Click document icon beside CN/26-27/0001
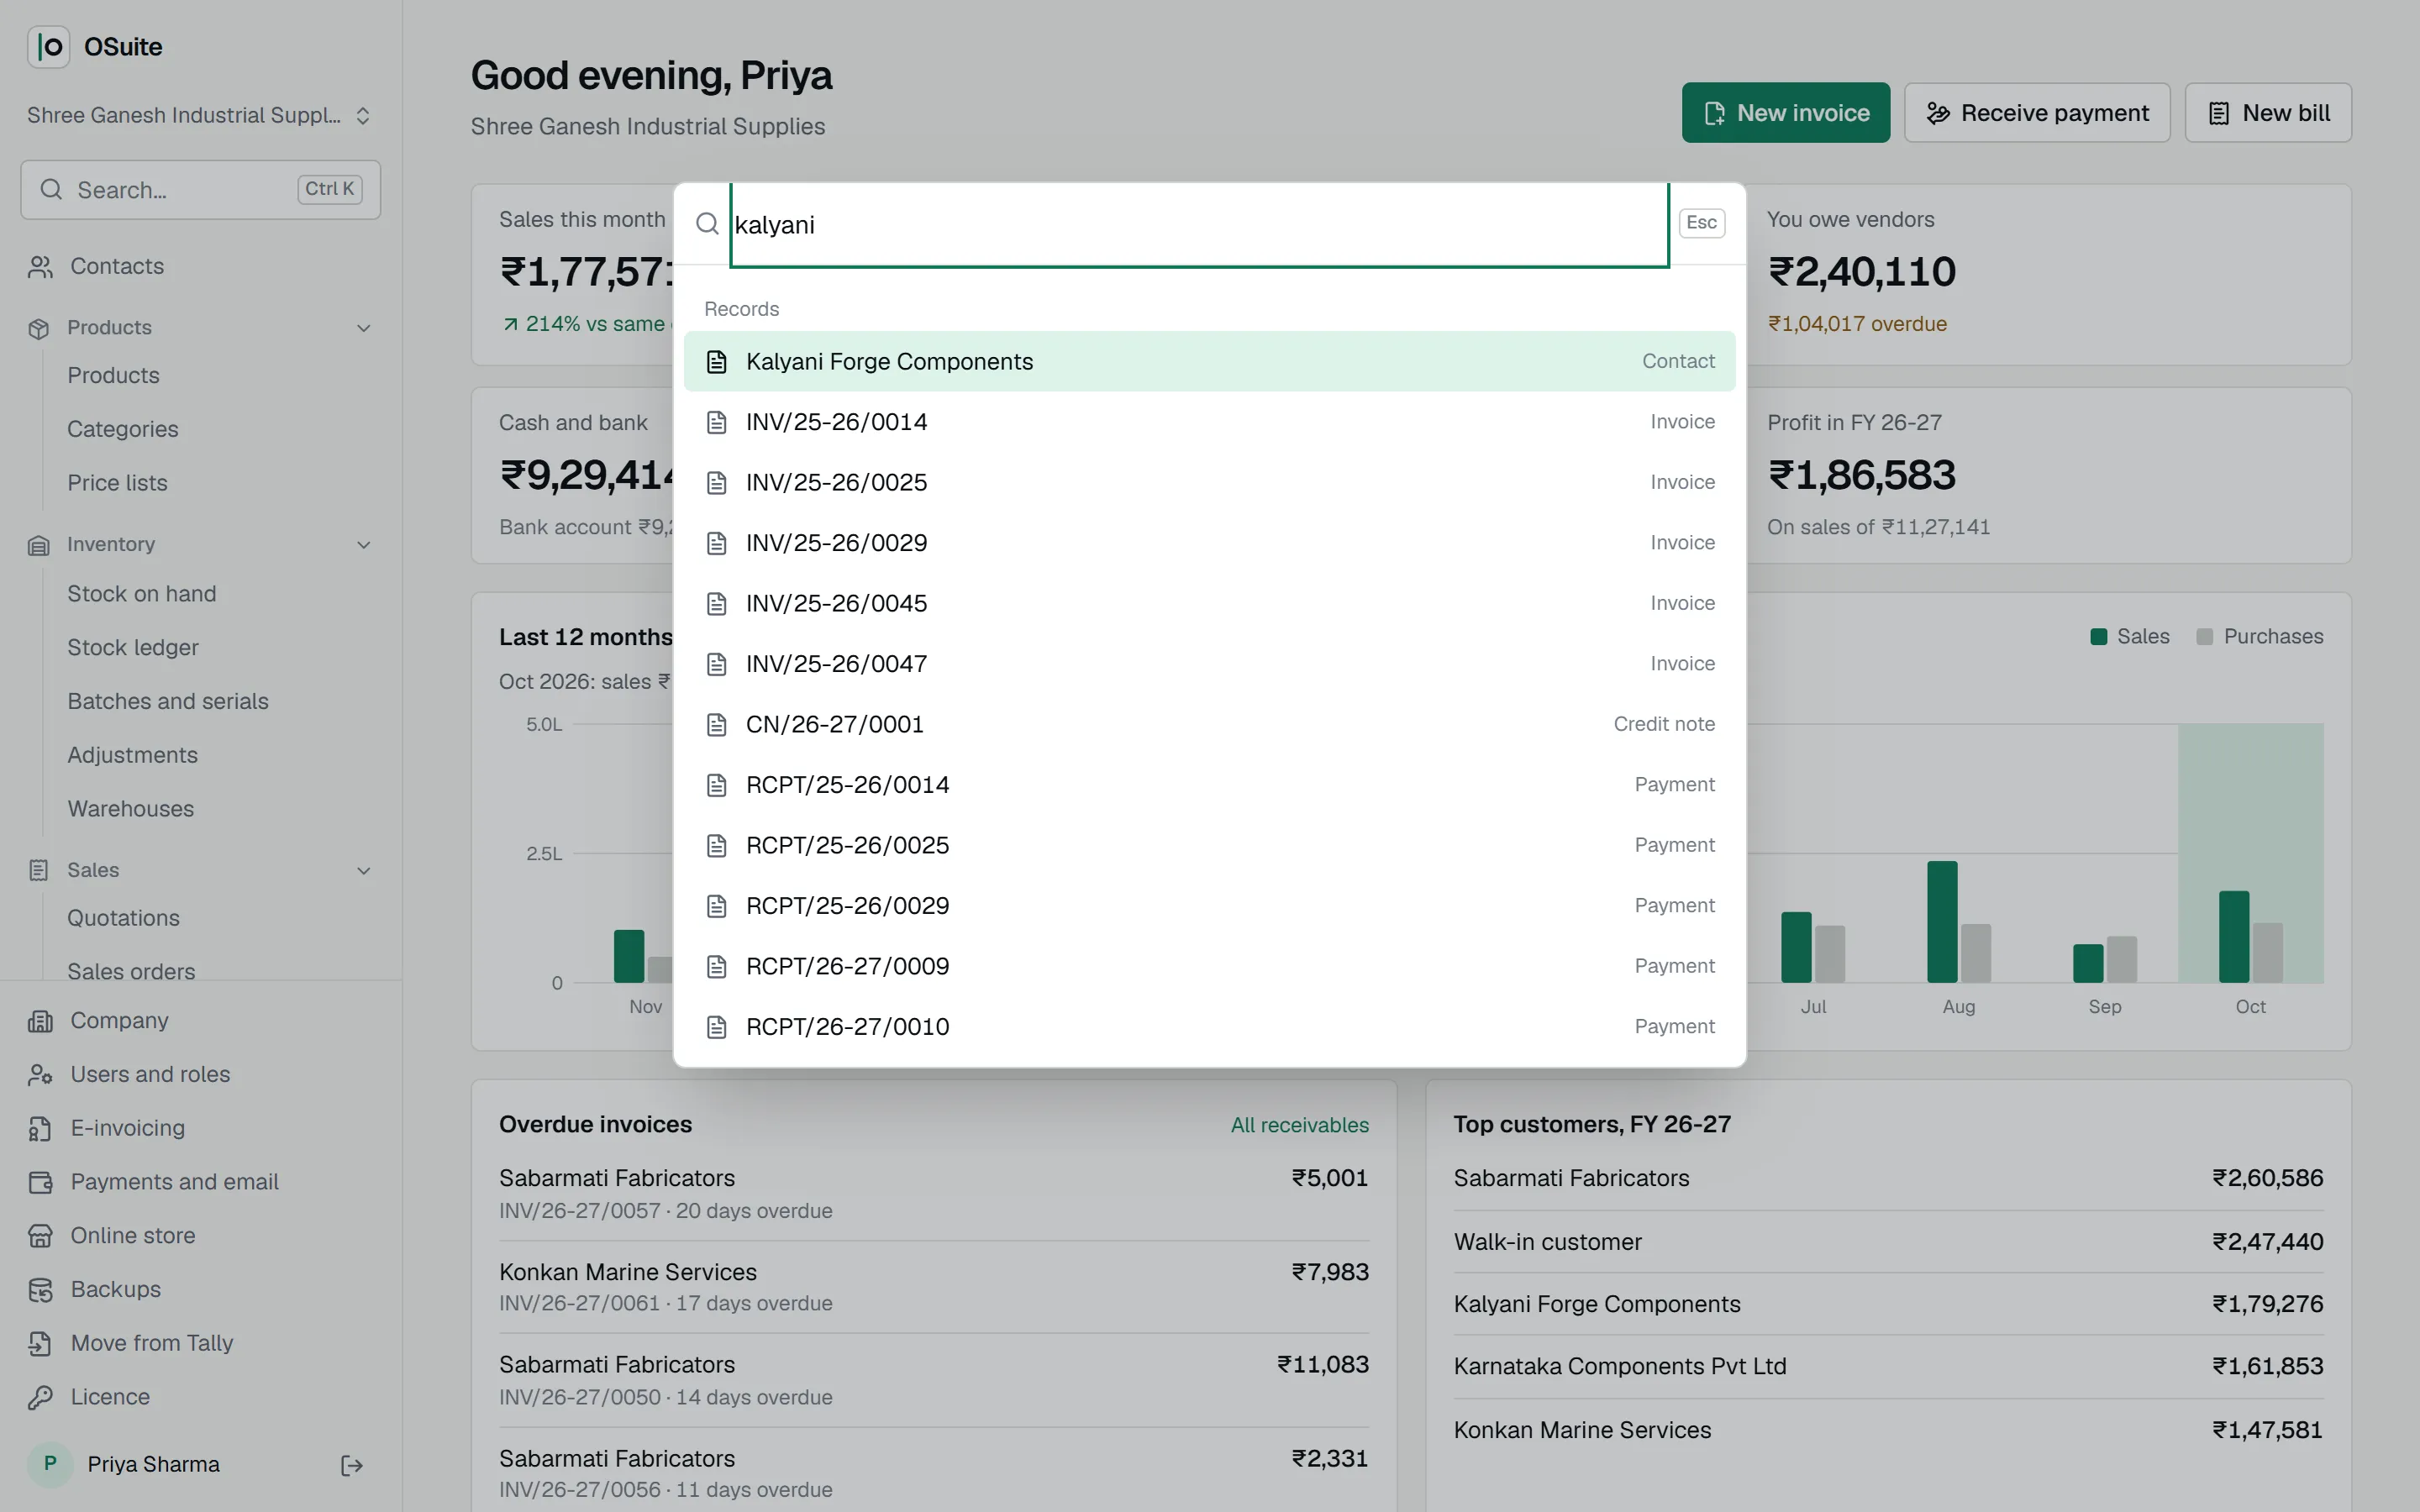Viewport: 2420px width, 1512px height. pos(716,725)
